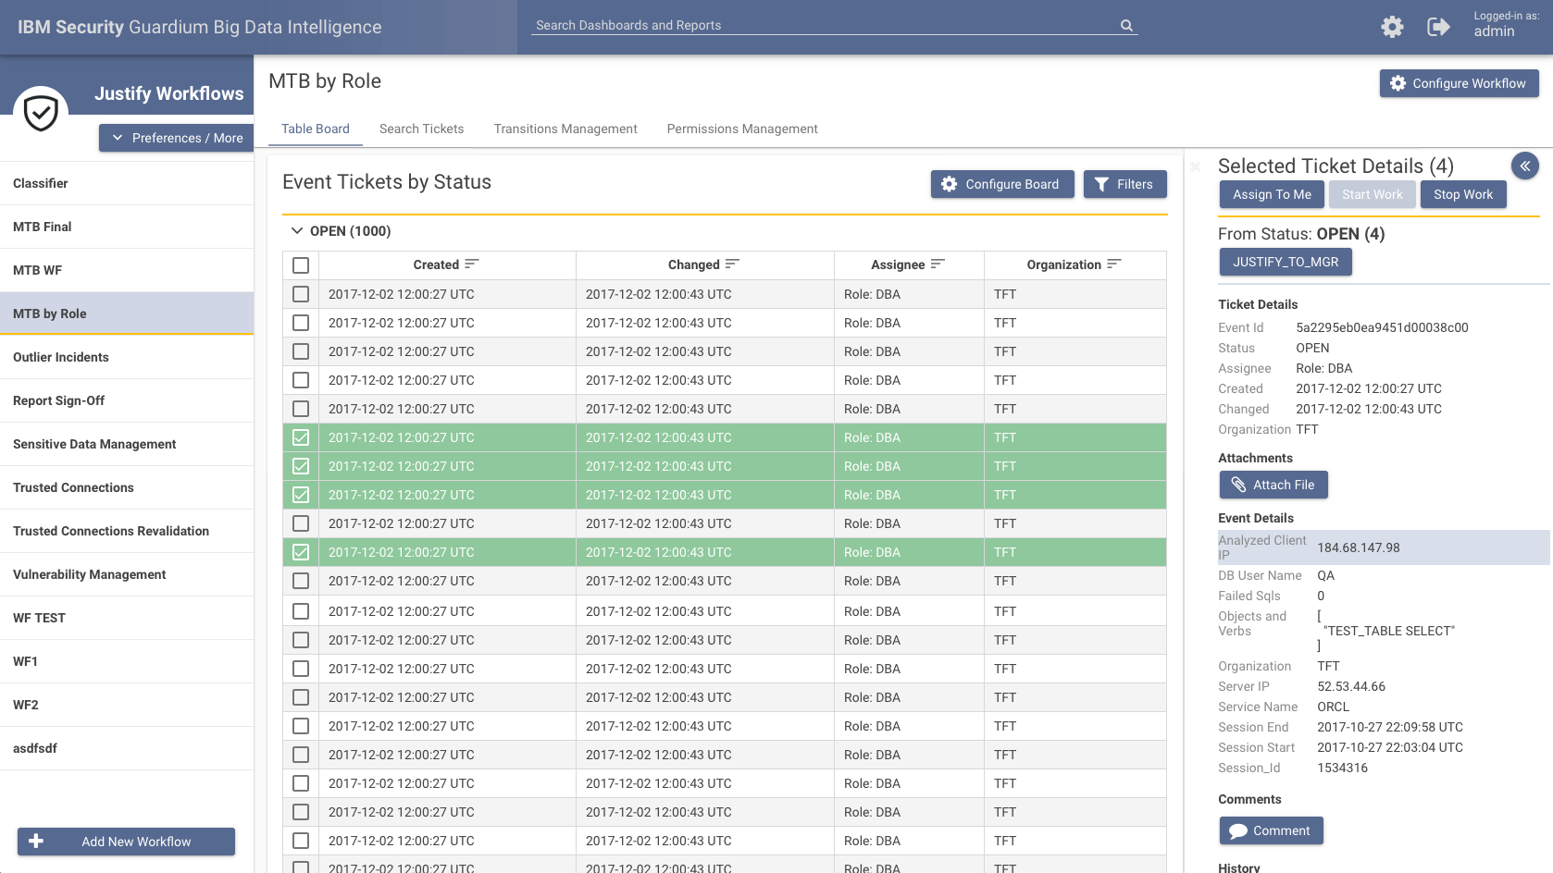Select all tickets with the header checkbox

click(x=300, y=264)
